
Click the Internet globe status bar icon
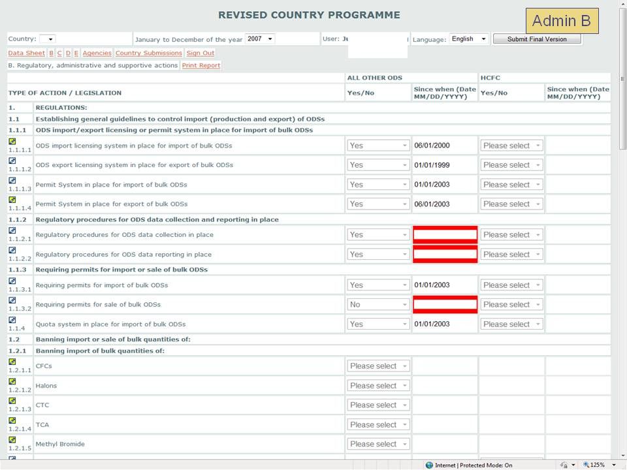tap(430, 465)
